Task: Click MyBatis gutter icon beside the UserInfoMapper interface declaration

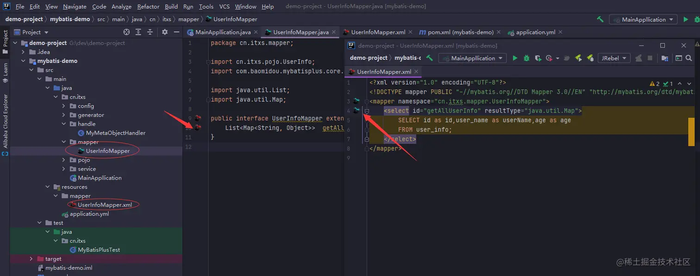Action: point(198,118)
